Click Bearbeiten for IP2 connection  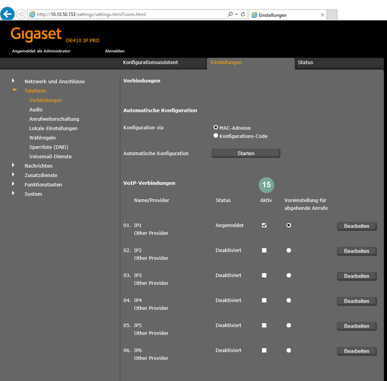357,251
